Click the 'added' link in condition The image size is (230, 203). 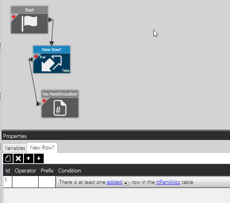pos(114,182)
